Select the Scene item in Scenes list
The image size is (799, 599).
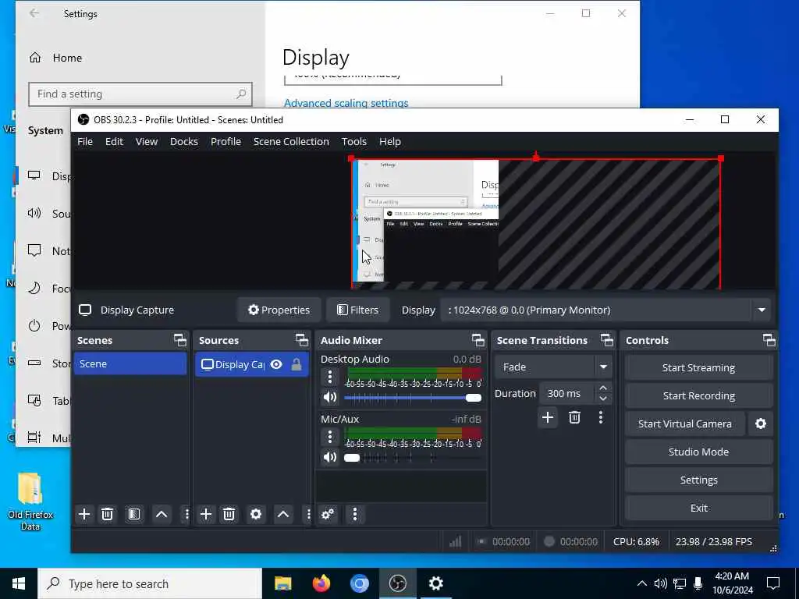coord(130,363)
